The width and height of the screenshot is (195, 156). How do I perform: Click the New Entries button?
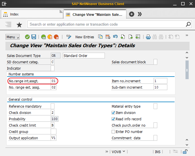[85, 37]
